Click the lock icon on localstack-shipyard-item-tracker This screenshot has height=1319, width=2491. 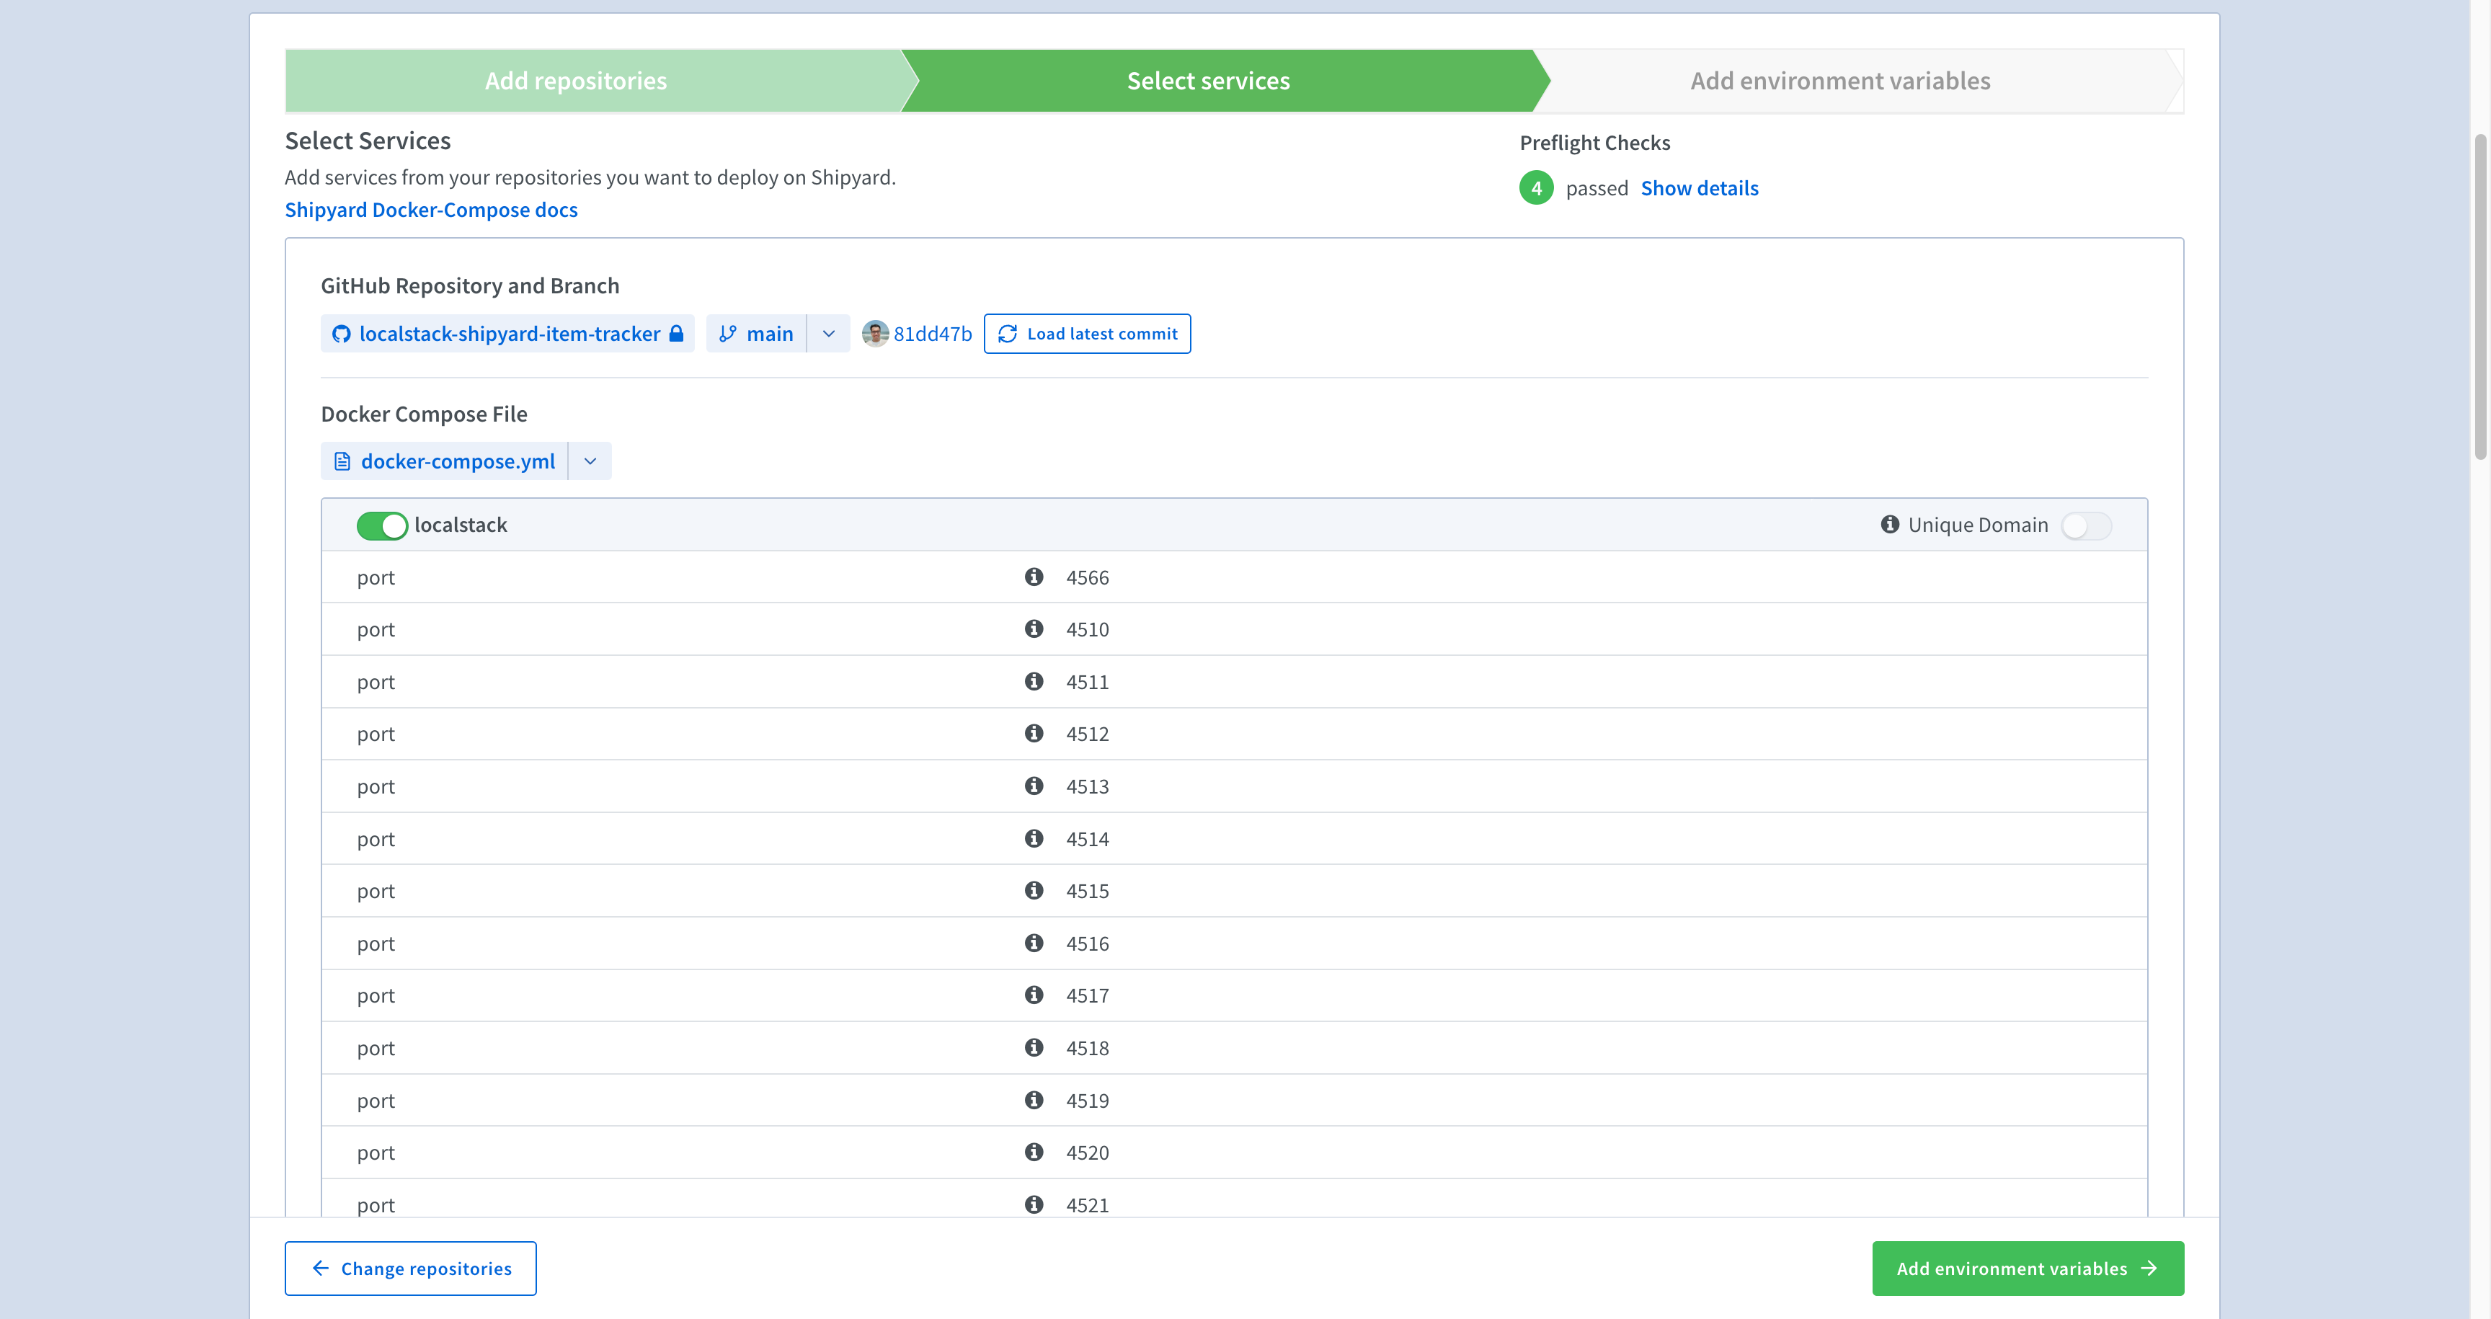(x=676, y=333)
